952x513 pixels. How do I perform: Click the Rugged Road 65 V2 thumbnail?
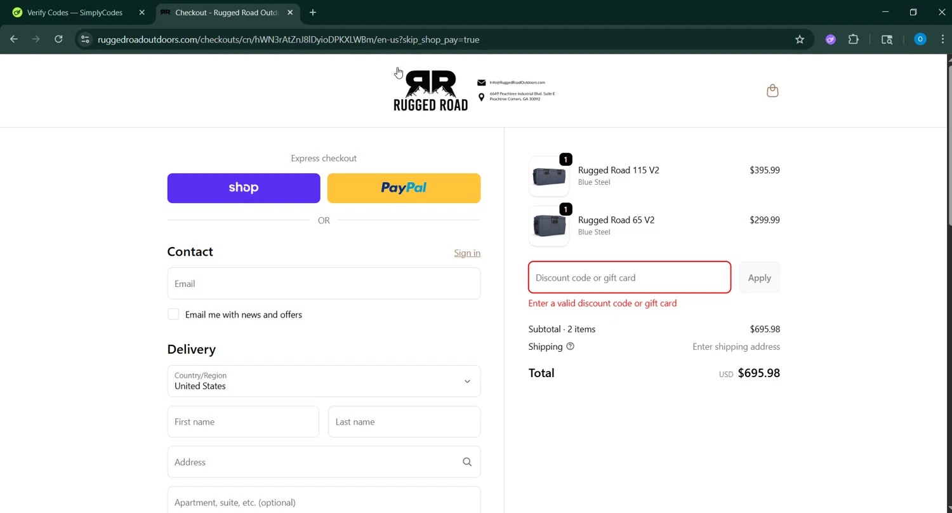point(549,226)
